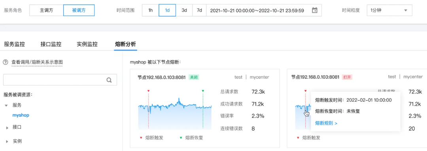The height and width of the screenshot is (151, 427).
Task: Click the red 熔断触发 legend icon in the first card
Action: click(x=140, y=138)
